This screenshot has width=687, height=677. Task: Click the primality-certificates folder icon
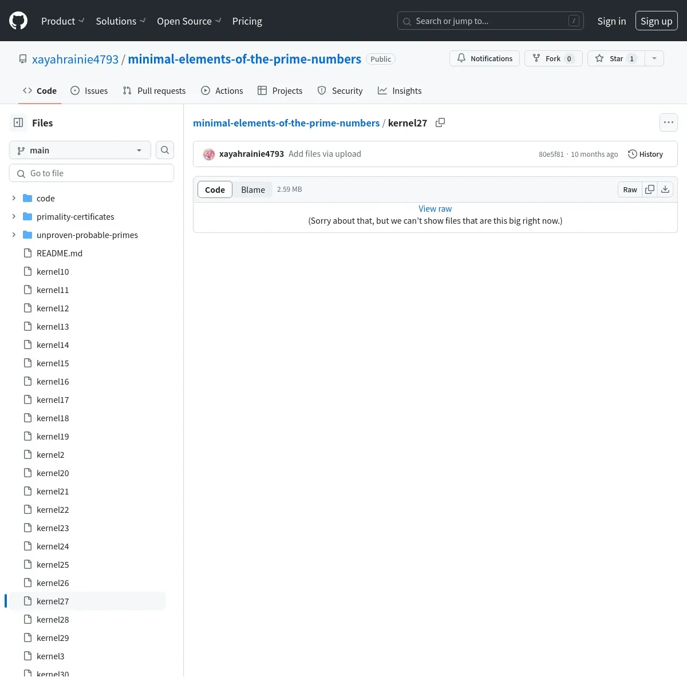click(27, 216)
